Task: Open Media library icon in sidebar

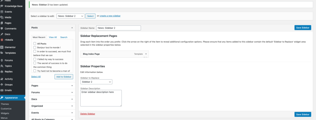Action: click(x=2, y=17)
